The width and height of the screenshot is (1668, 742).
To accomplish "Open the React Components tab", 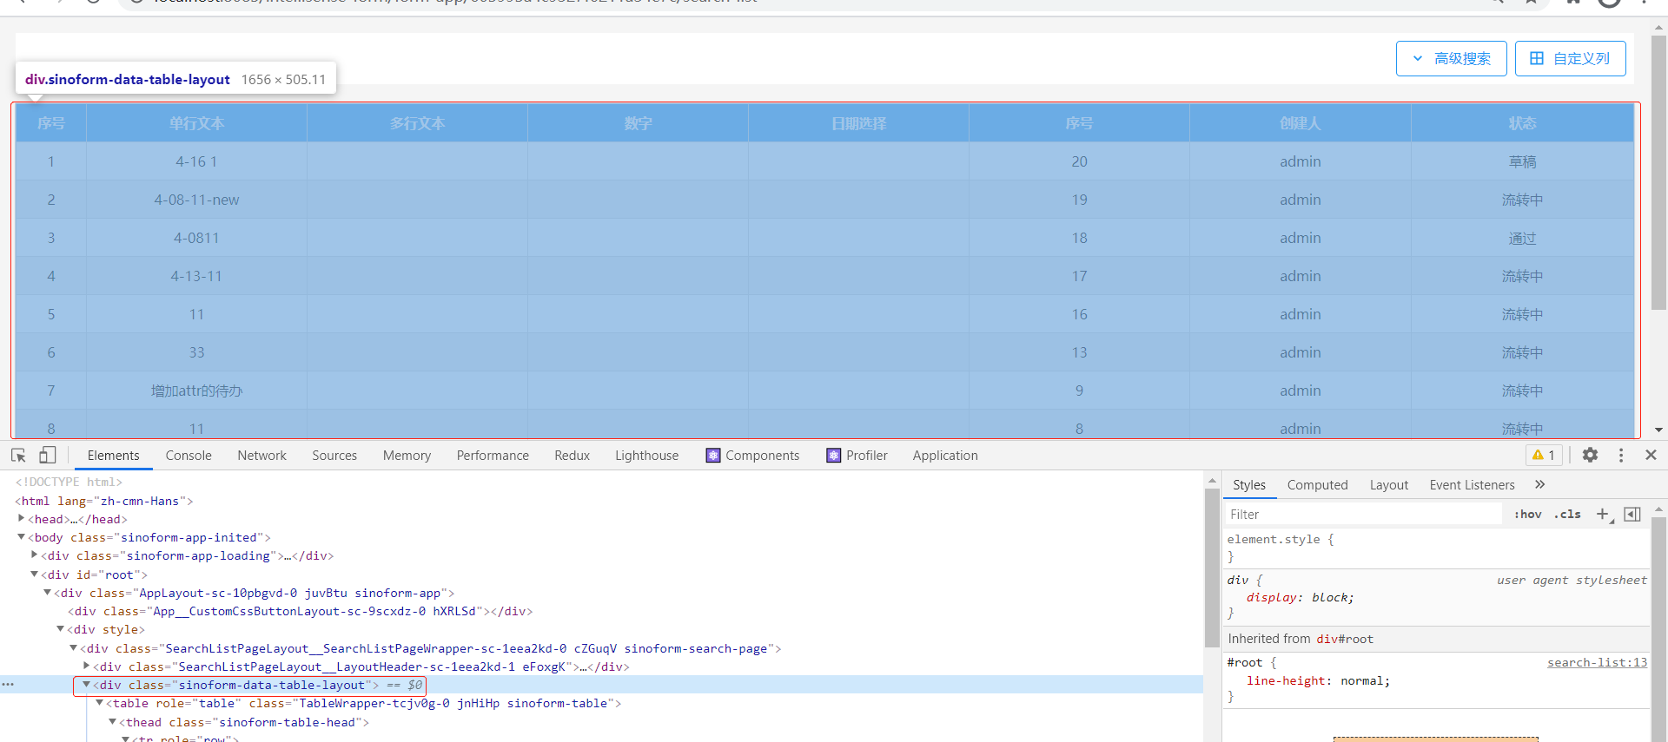I will (752, 455).
